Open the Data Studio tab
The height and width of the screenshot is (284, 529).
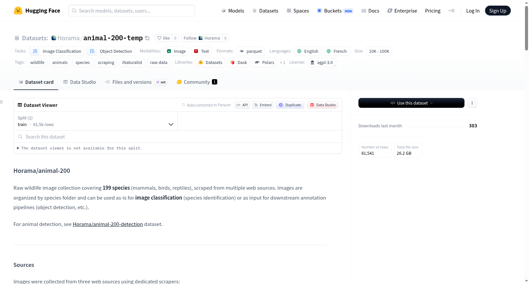[80, 82]
